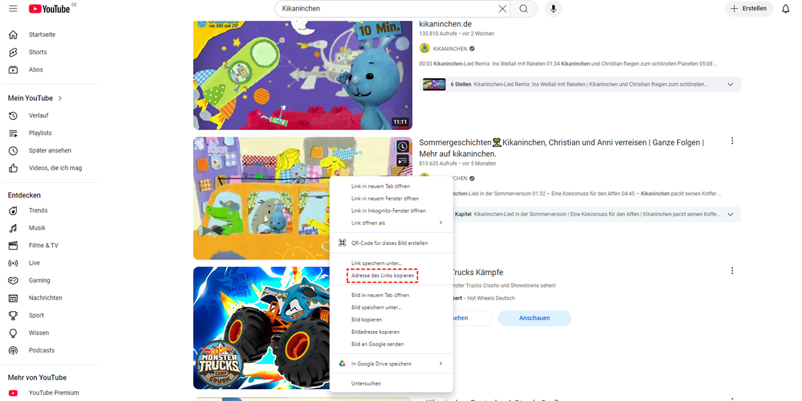This screenshot has height=401, width=802.
Task: Add bus video to watch later (clock icon)
Action: point(402,147)
